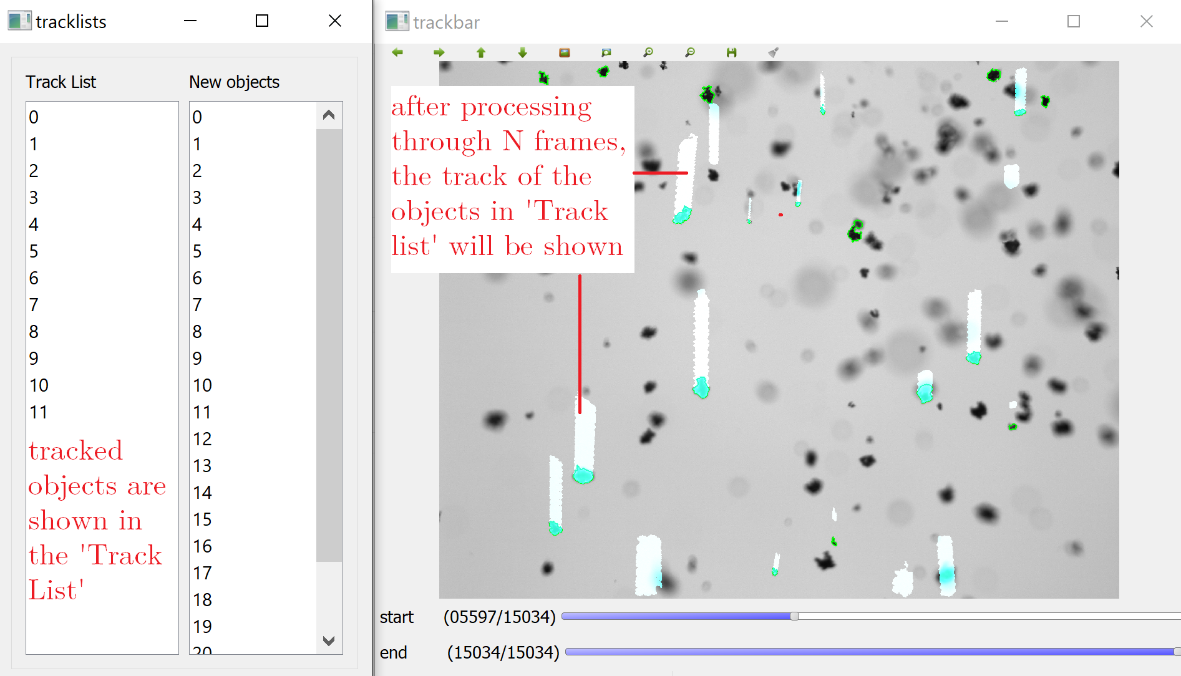Open properties window with the brush icon
The height and width of the screenshot is (676, 1181).
tap(774, 52)
